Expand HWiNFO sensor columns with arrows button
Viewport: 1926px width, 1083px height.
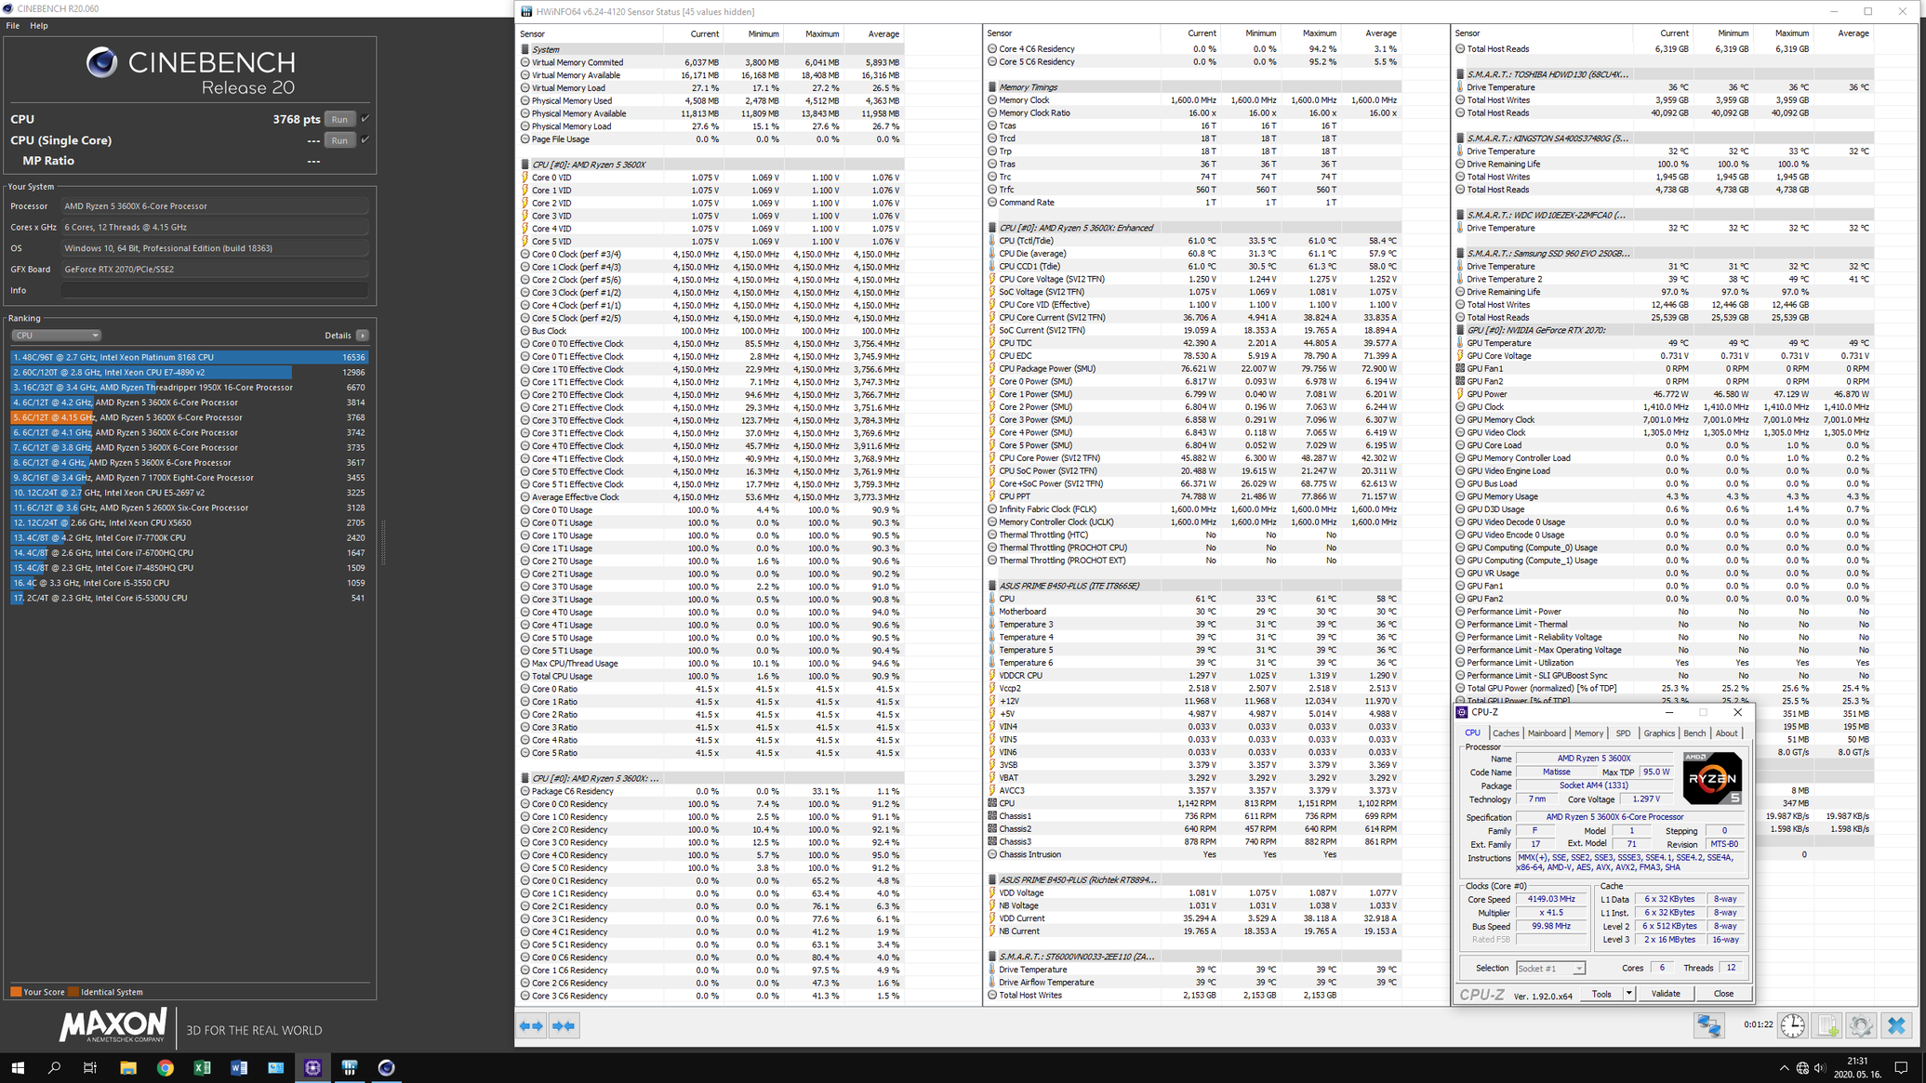(531, 1026)
